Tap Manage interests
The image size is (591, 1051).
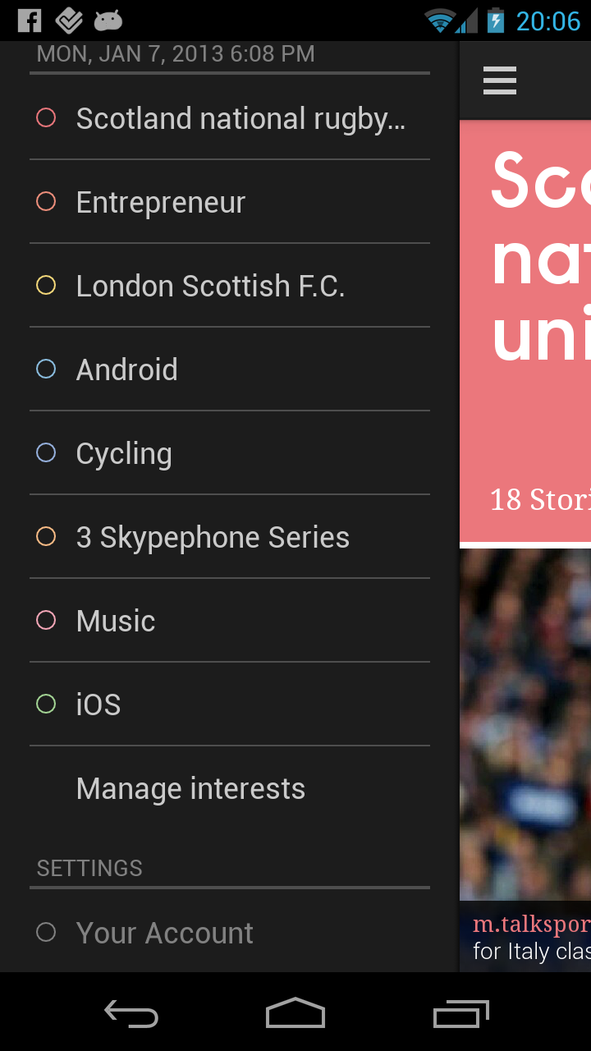pyautogui.click(x=190, y=788)
